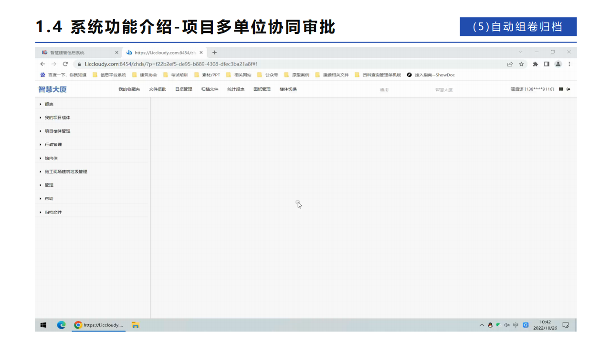Click the muted volume tray icon

(507, 325)
